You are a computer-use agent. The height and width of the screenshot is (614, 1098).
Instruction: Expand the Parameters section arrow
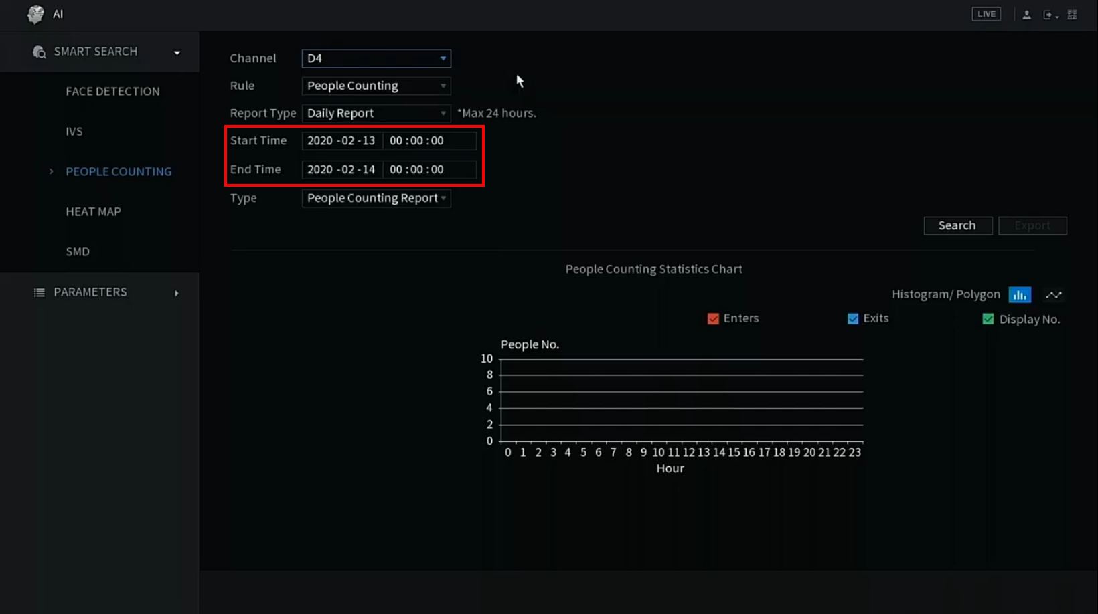pos(177,293)
